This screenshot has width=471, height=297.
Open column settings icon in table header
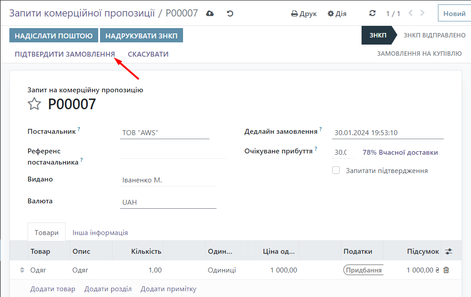coord(449,252)
